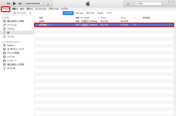Switch to the ストア tab

click(109, 13)
